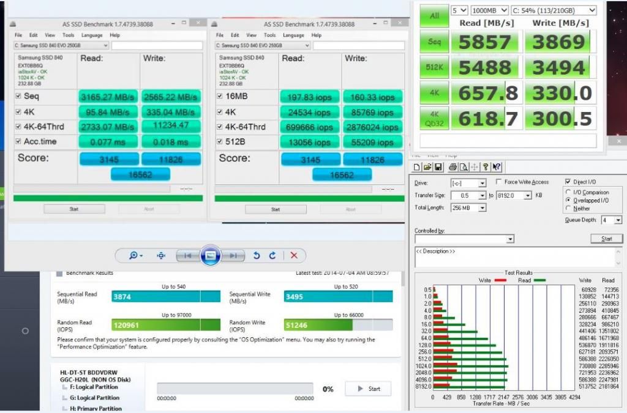Rotate the image counterclockwise
The image size is (627, 413).
point(257,255)
